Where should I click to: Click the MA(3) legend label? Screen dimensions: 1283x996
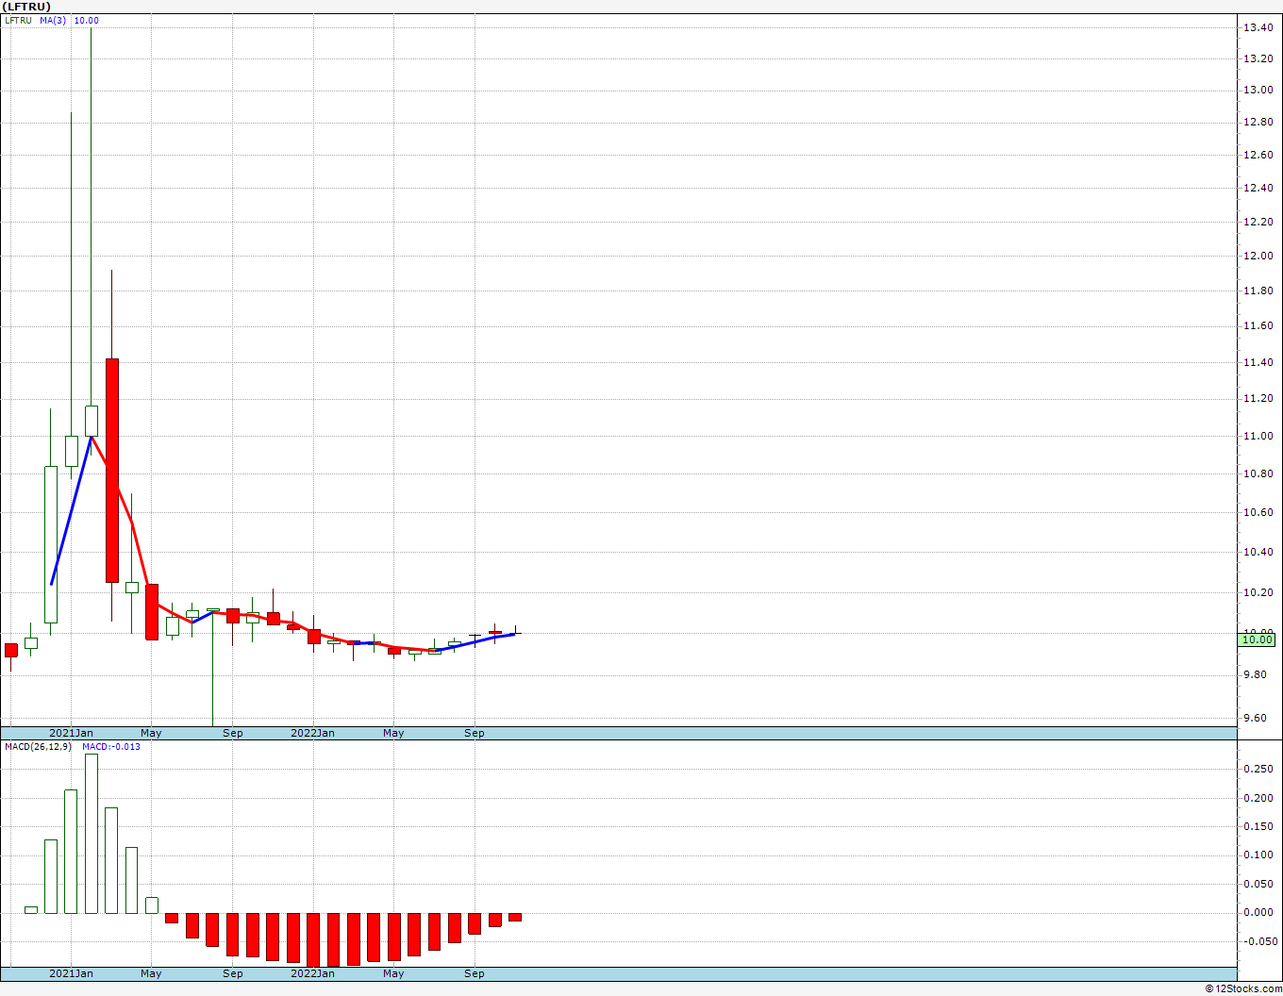pyautogui.click(x=53, y=21)
